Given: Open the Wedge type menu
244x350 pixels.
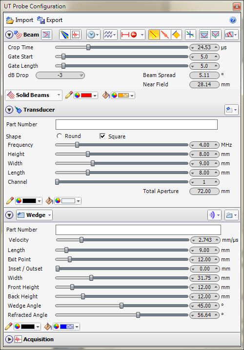Looking at the screenshot, I should [35, 215].
